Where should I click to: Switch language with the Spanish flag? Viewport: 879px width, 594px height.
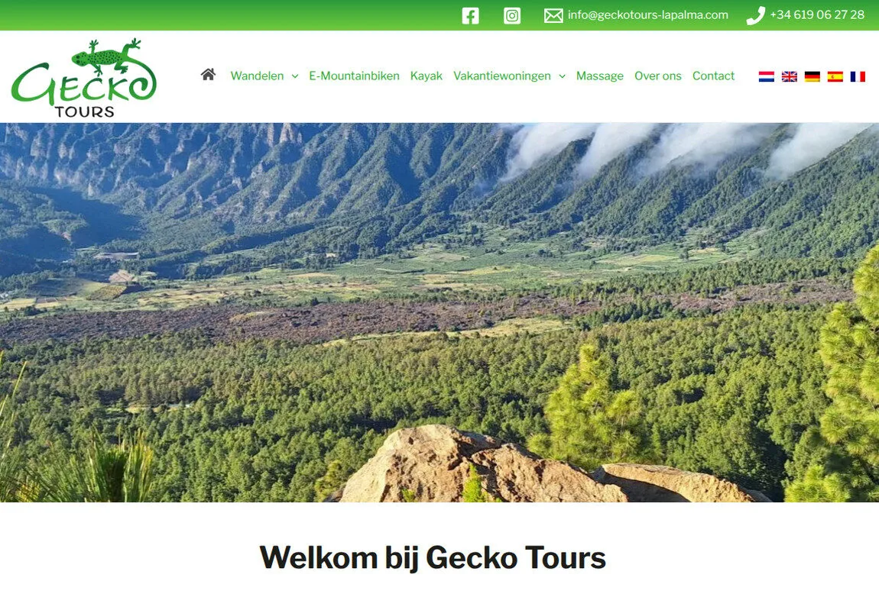click(x=835, y=76)
